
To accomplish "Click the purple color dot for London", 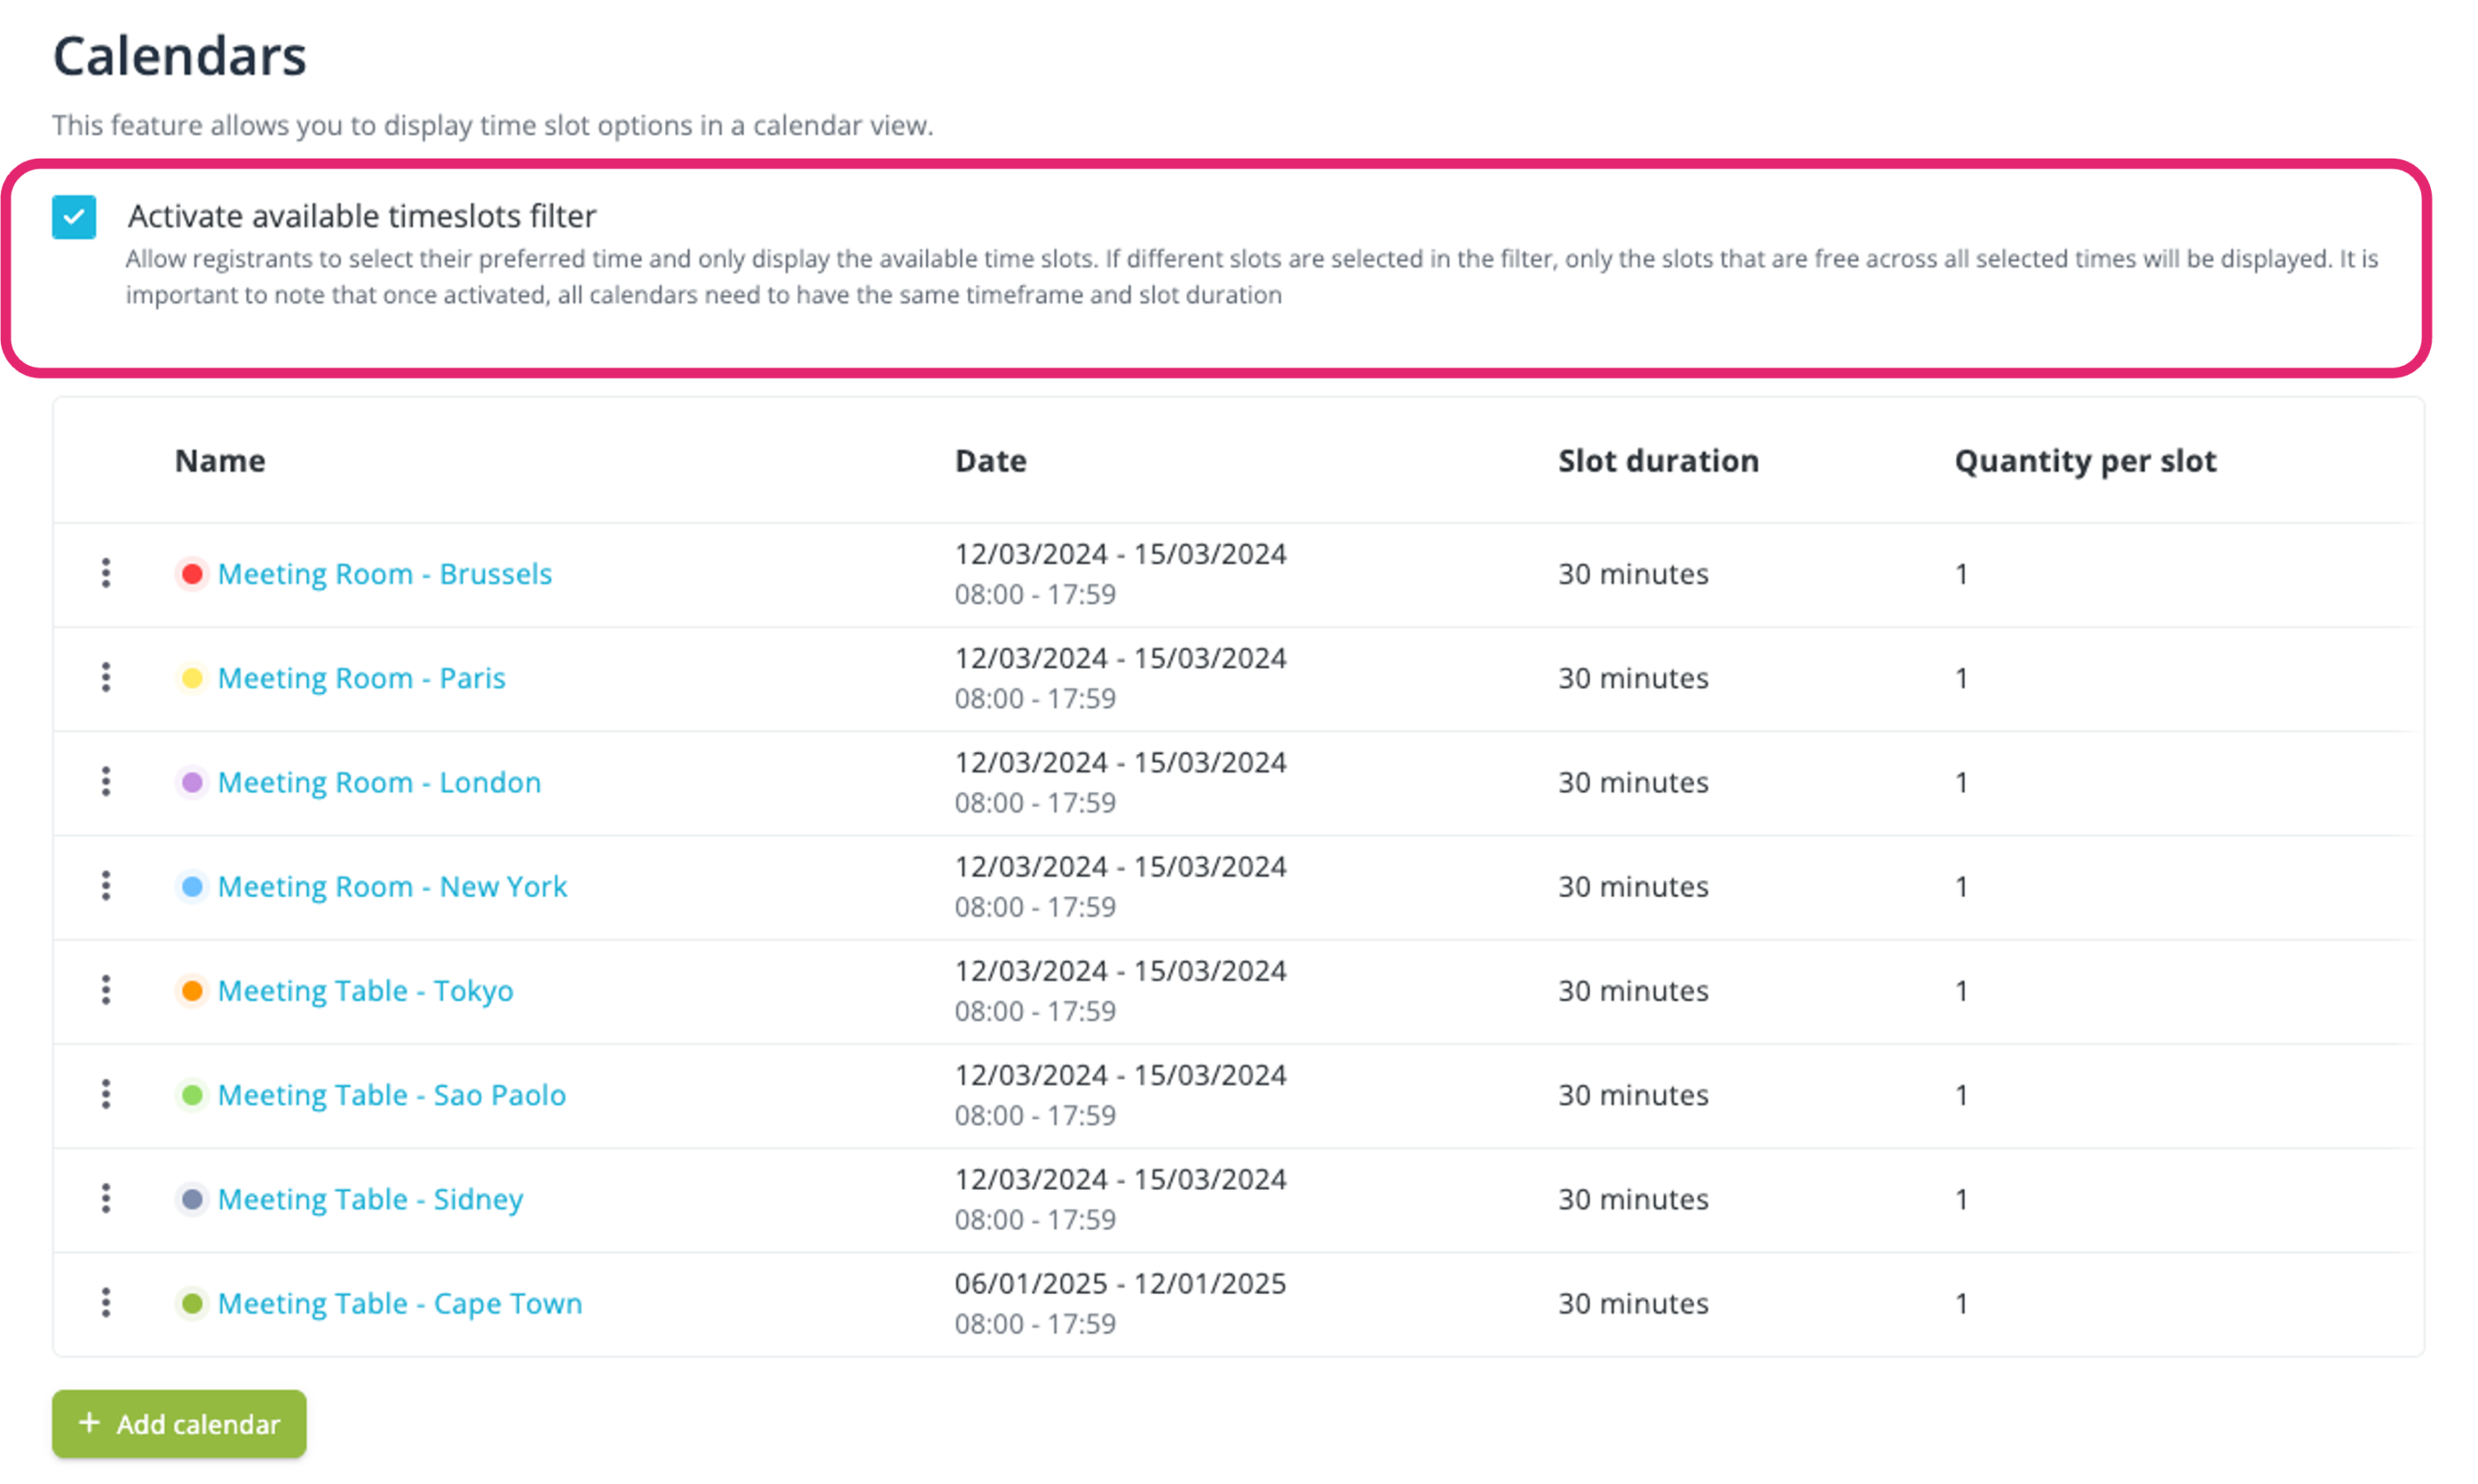I will coord(192,782).
